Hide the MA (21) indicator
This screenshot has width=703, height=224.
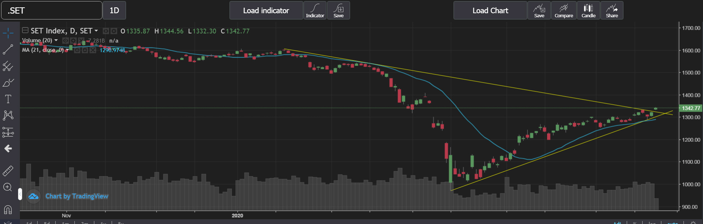point(77,50)
